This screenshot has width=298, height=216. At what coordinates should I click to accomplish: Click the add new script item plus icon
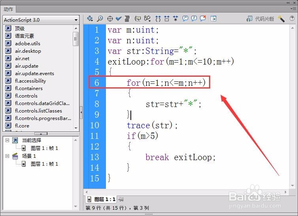(90, 18)
